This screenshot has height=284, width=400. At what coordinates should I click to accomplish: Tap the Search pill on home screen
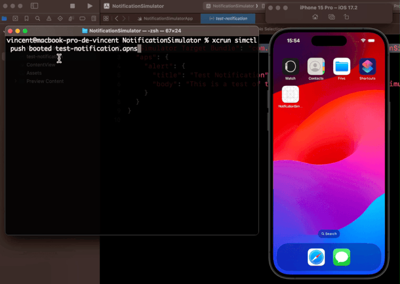(329, 233)
